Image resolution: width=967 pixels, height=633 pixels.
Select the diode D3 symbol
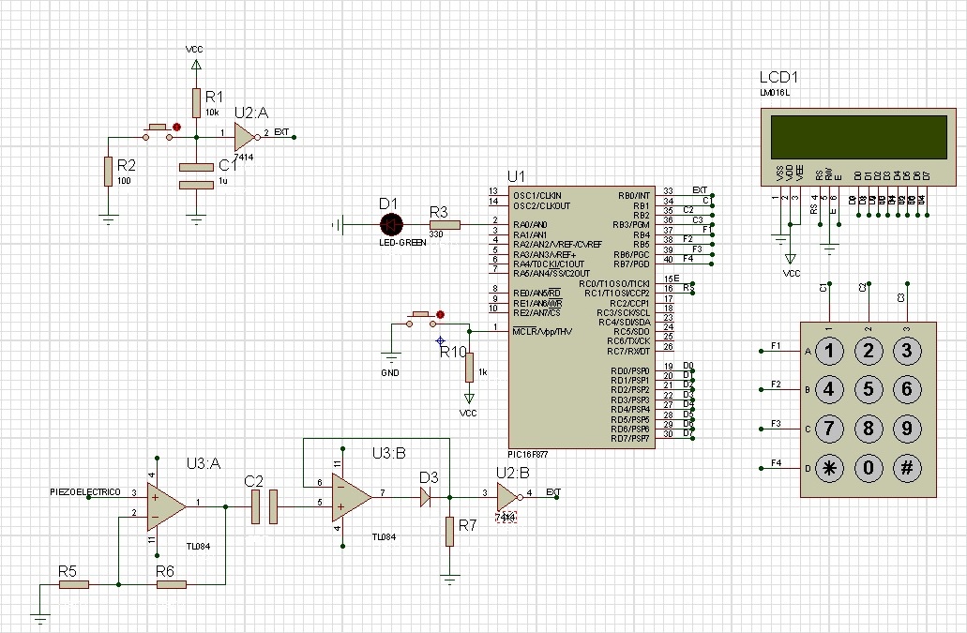(x=426, y=498)
